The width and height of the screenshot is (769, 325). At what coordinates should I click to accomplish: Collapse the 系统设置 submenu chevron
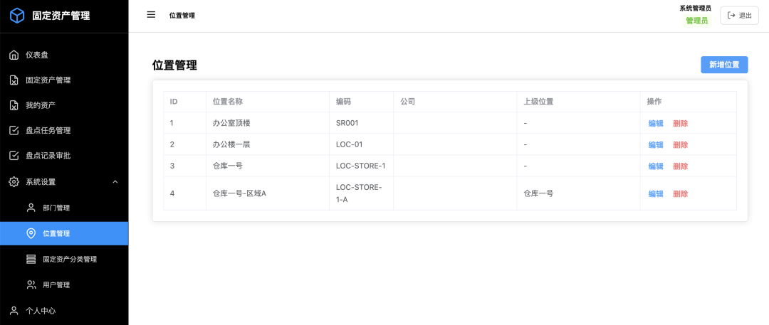[115, 182]
